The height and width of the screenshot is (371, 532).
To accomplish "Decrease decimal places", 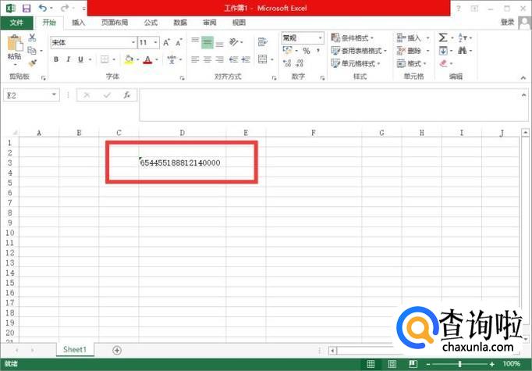I will click(x=300, y=63).
